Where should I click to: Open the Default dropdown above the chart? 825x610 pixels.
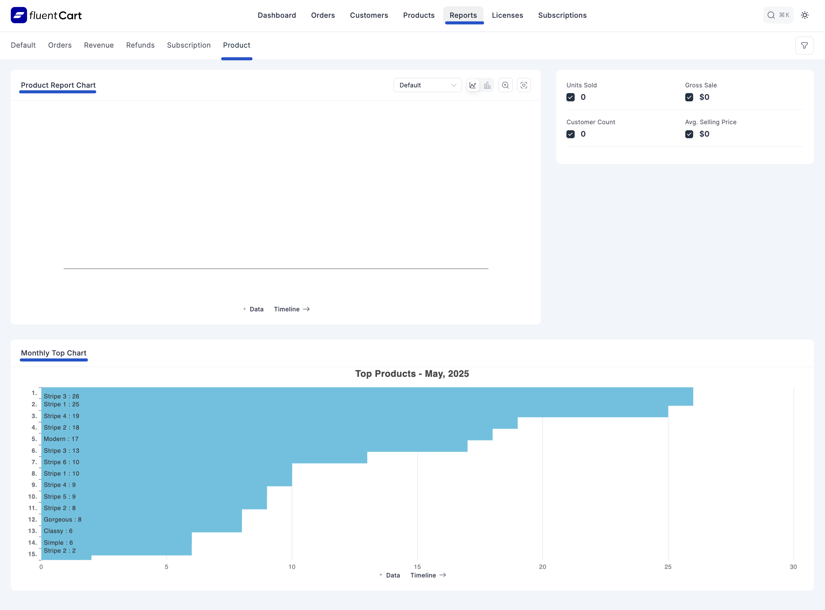click(428, 85)
